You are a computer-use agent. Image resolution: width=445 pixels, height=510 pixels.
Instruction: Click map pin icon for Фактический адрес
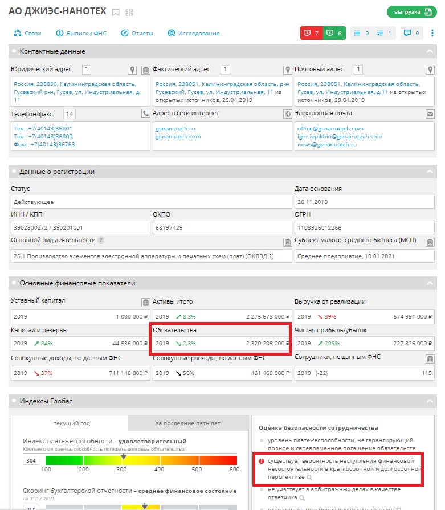(288, 70)
